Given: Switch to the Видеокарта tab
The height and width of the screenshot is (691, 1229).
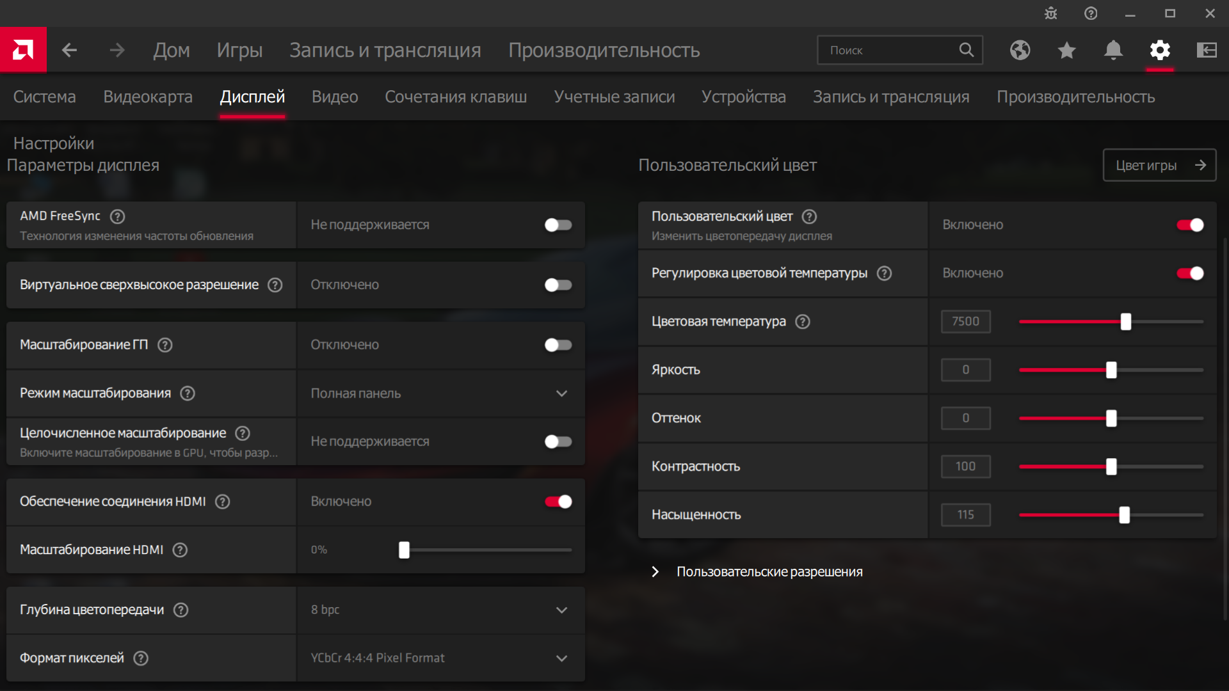Looking at the screenshot, I should pyautogui.click(x=148, y=97).
